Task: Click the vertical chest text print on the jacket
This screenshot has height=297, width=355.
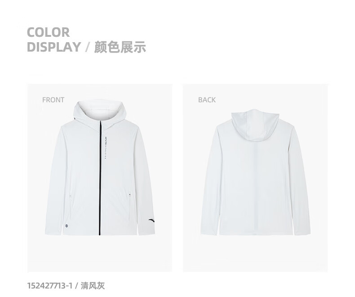Action: pos(106,148)
